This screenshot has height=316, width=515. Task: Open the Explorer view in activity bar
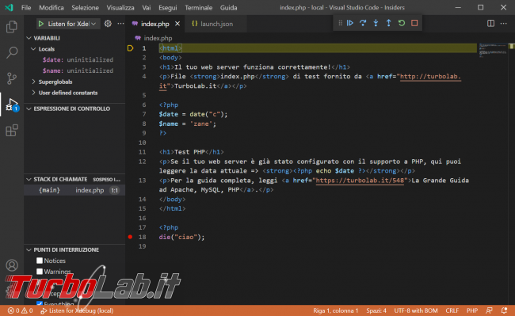(12, 27)
